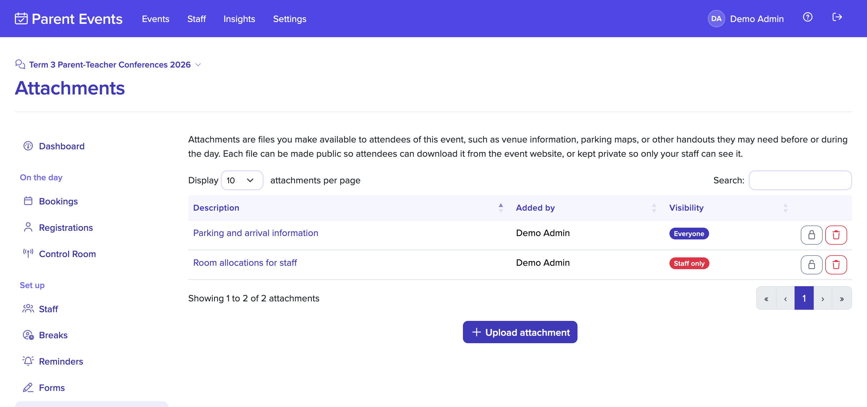Open Bookings in sidebar
Viewport: 867px width, 407px height.
[x=58, y=201]
